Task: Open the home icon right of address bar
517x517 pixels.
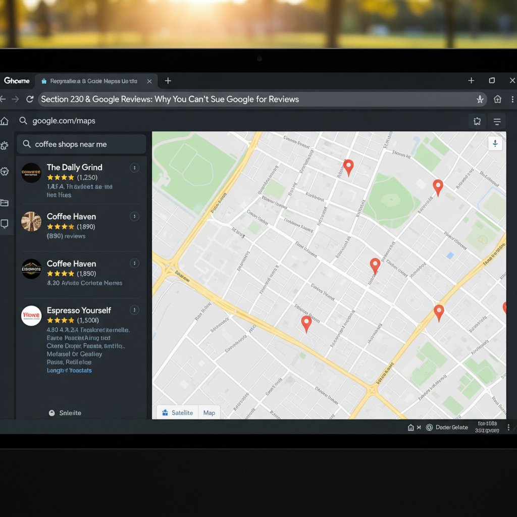Action: [497, 99]
